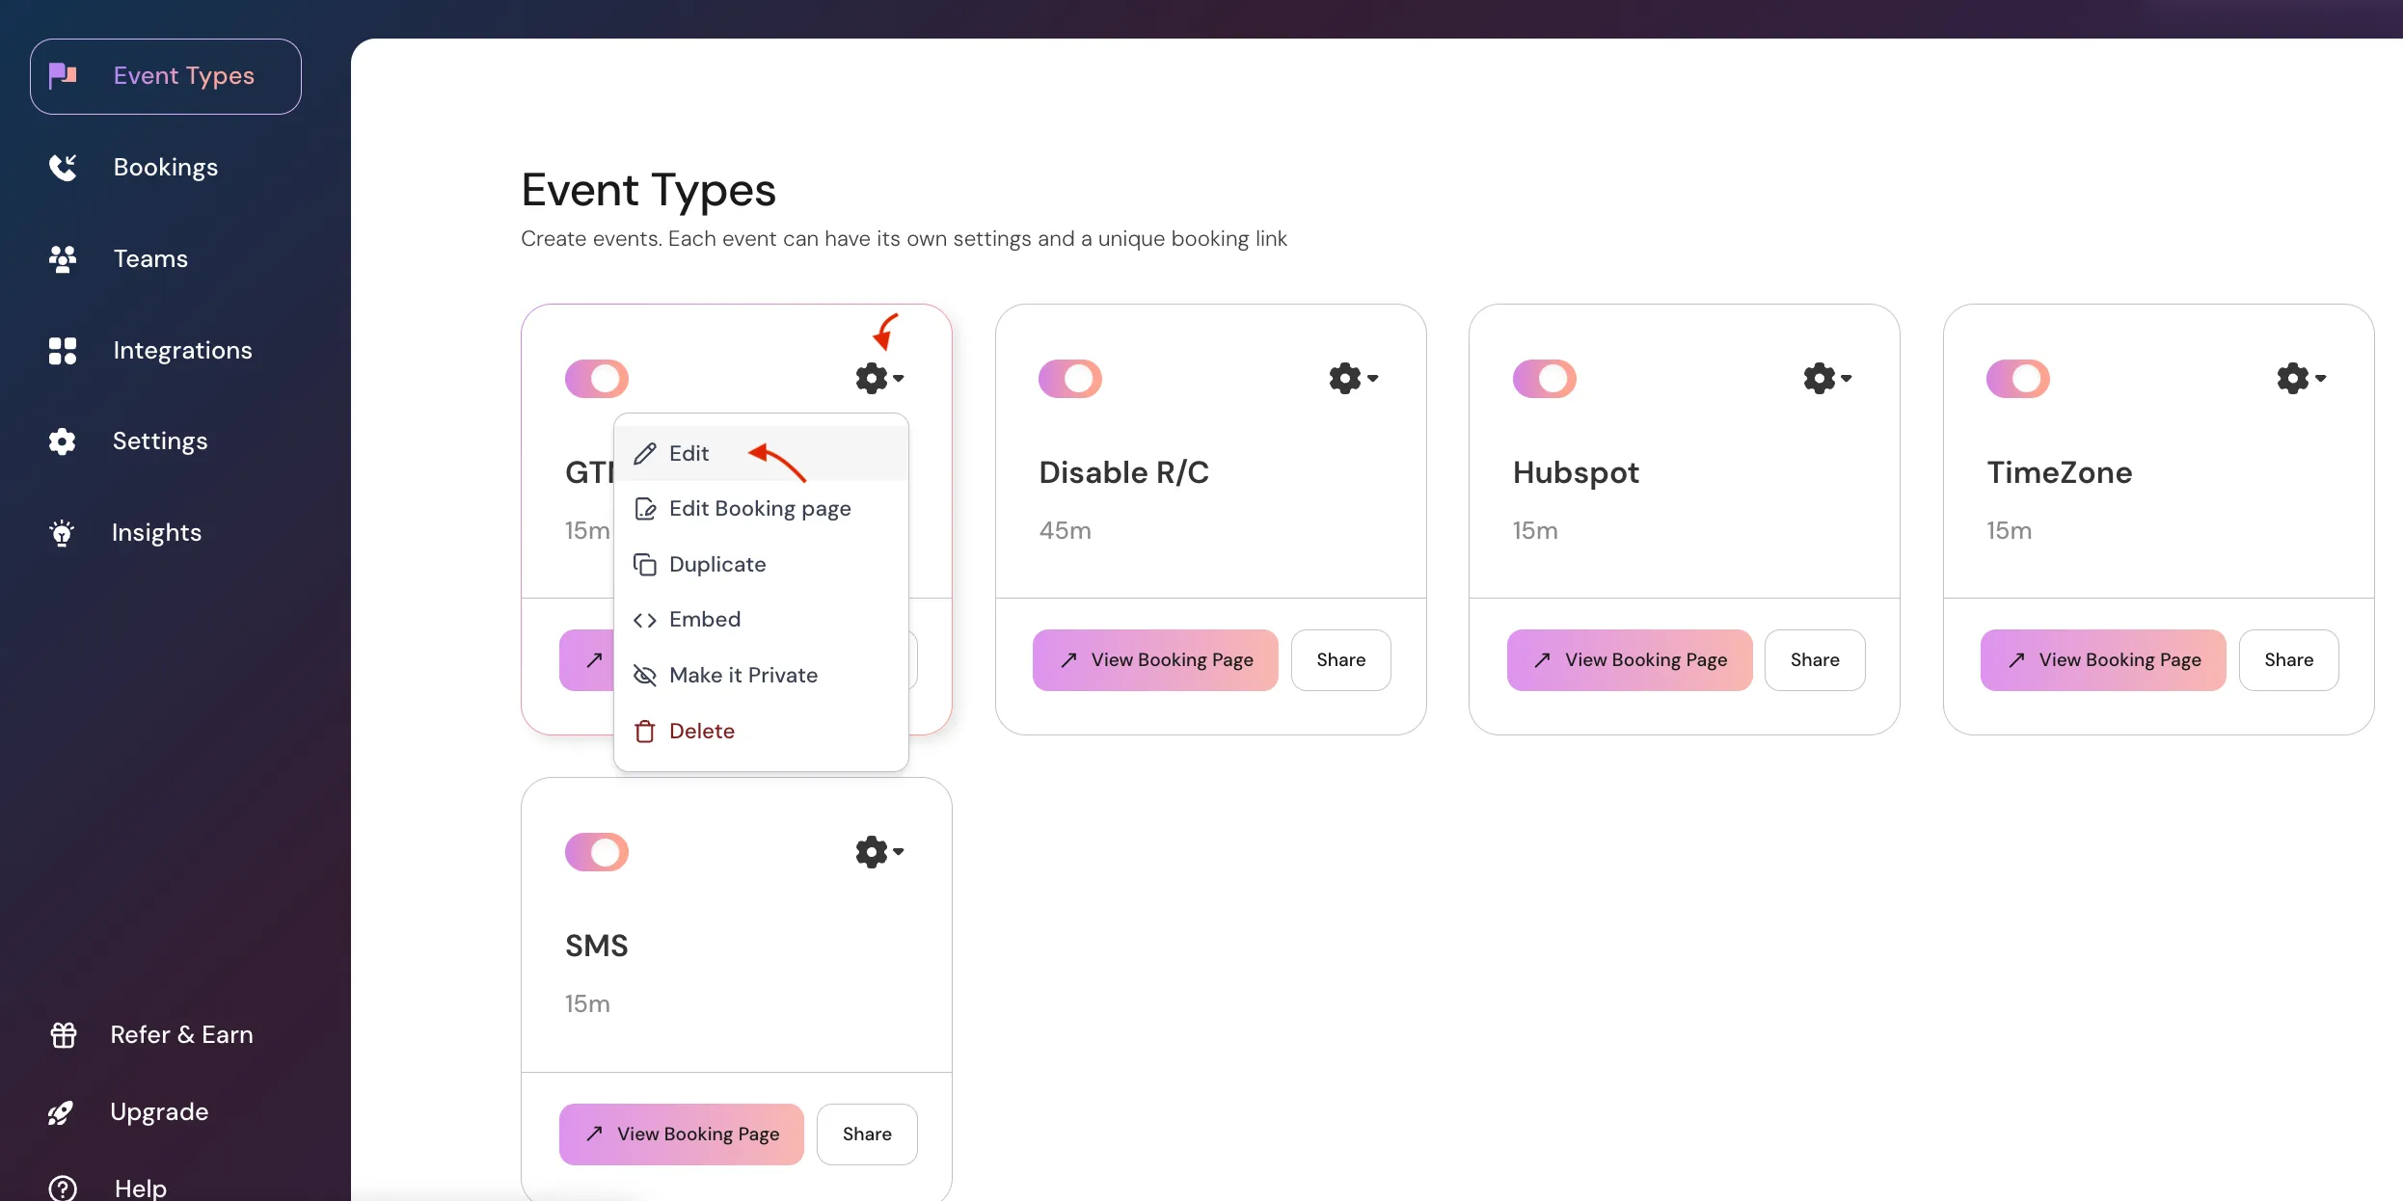Image resolution: width=2403 pixels, height=1201 pixels.
Task: Select Edit Booking page from the menu
Action: 759,509
